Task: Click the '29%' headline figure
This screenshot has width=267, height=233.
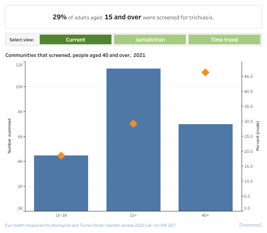Action: pyautogui.click(x=60, y=17)
